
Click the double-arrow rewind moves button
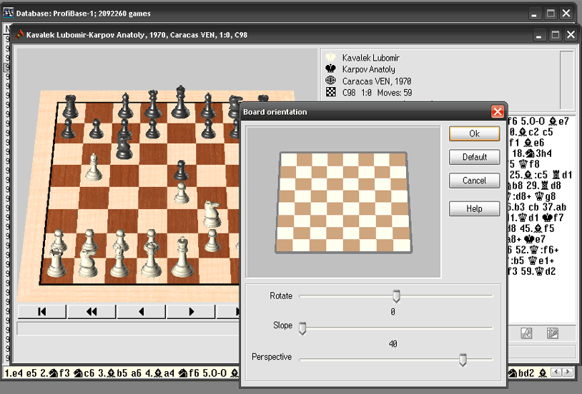[x=92, y=312]
